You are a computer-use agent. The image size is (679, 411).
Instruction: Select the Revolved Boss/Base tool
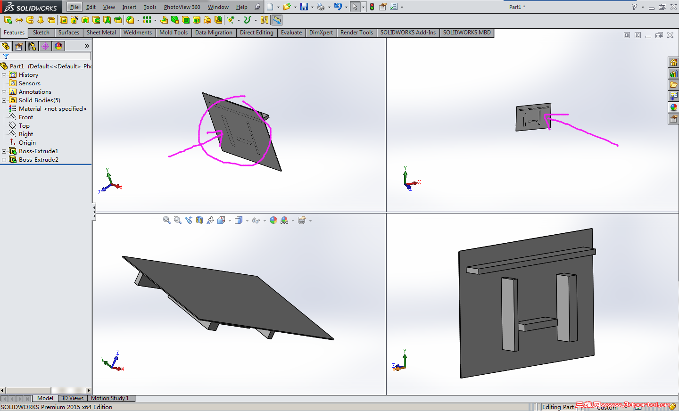point(19,20)
